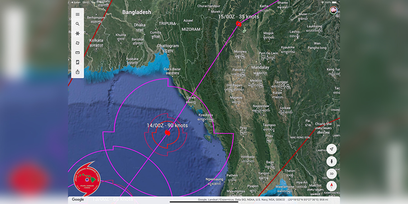Reset orientation with the compass button
Screen dimensions: 408x204
tap(331, 186)
